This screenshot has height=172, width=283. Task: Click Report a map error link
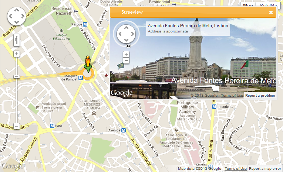coord(265,169)
